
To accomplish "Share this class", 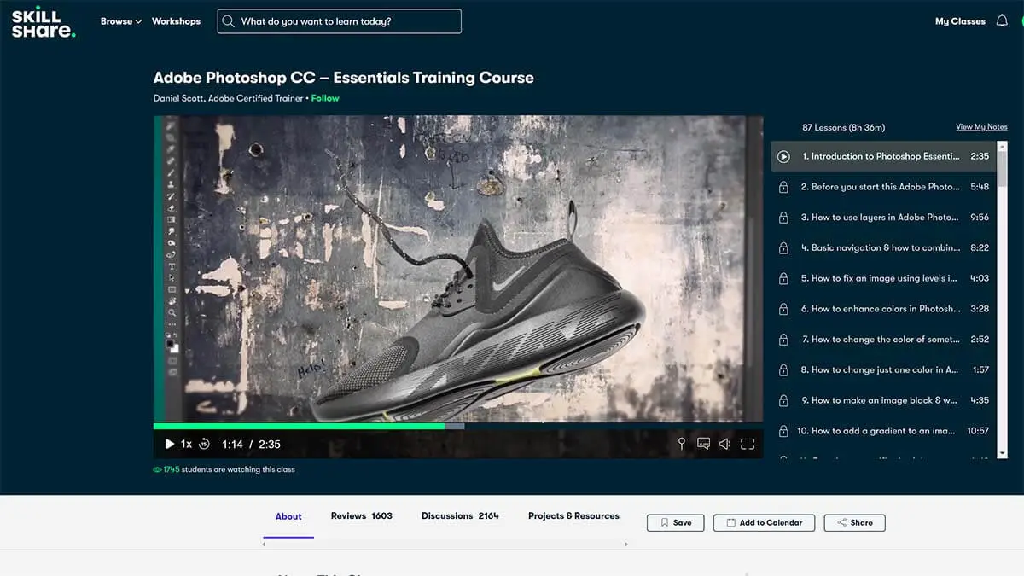I will (x=854, y=523).
